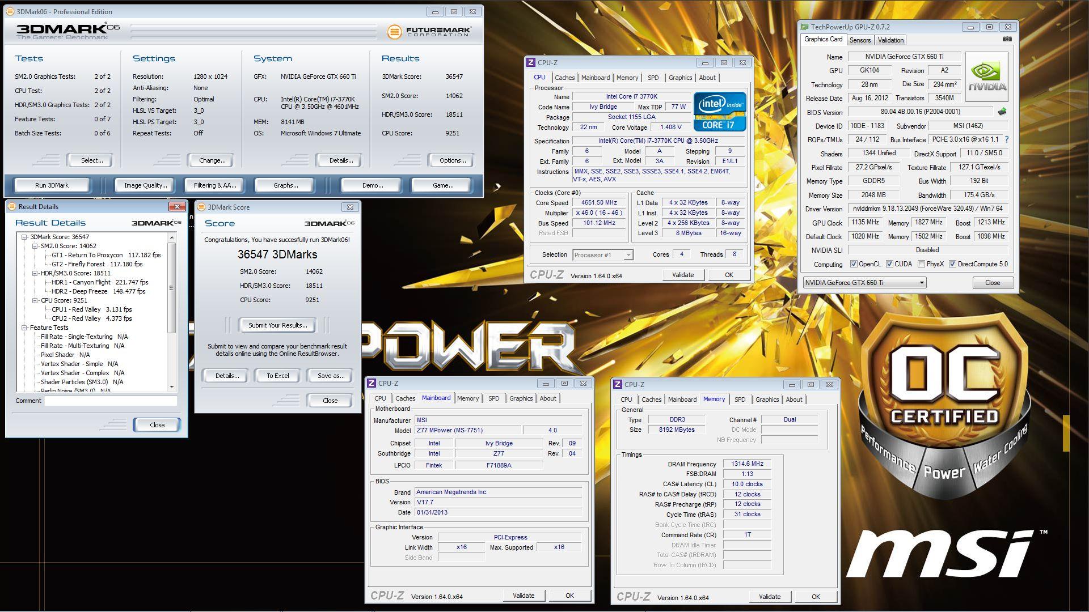
Task: Click Close button in Result Details window
Action: tap(157, 425)
